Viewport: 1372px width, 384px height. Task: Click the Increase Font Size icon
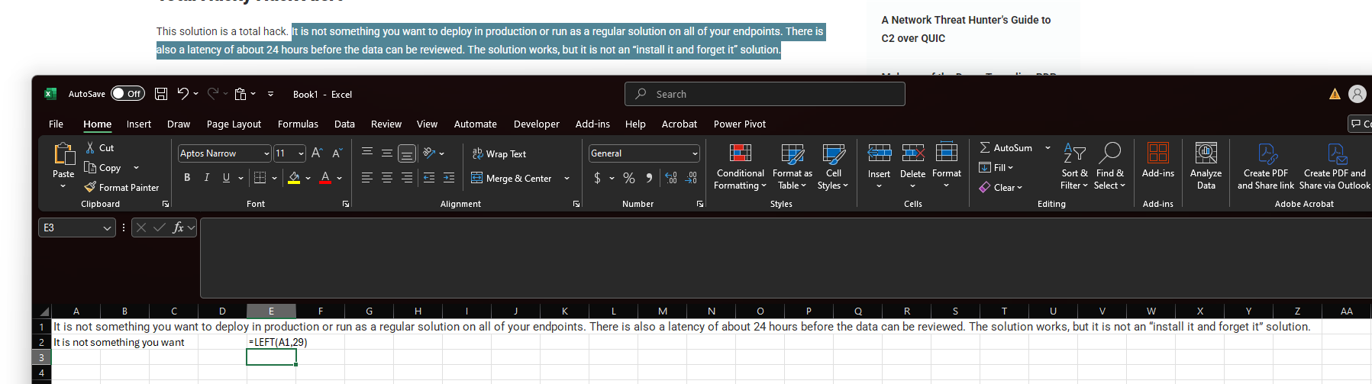317,153
